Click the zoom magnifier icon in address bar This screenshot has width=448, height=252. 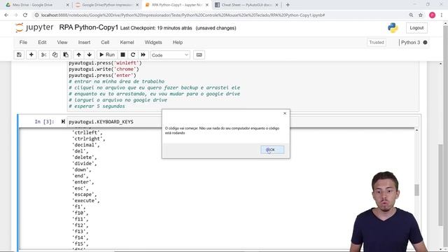point(411,15)
